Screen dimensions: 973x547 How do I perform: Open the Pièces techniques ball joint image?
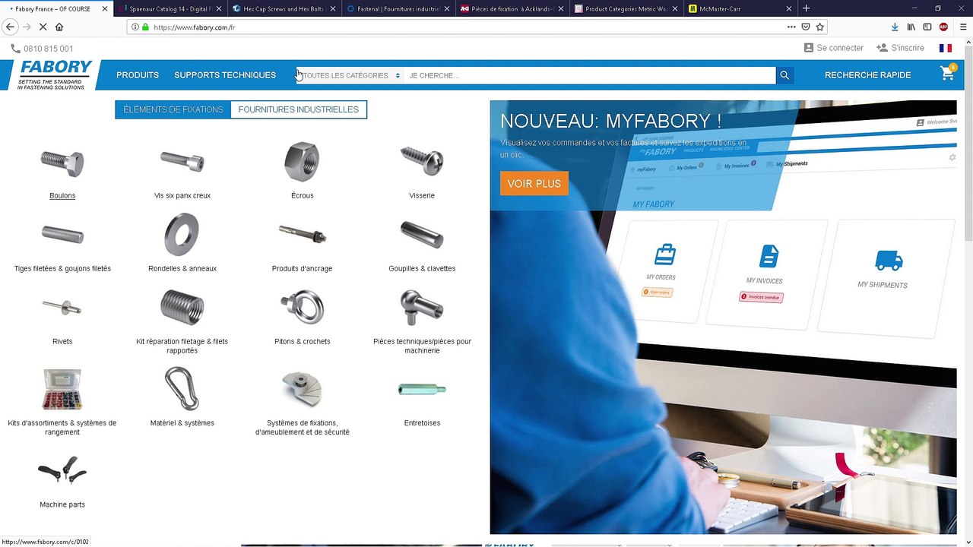click(x=422, y=307)
